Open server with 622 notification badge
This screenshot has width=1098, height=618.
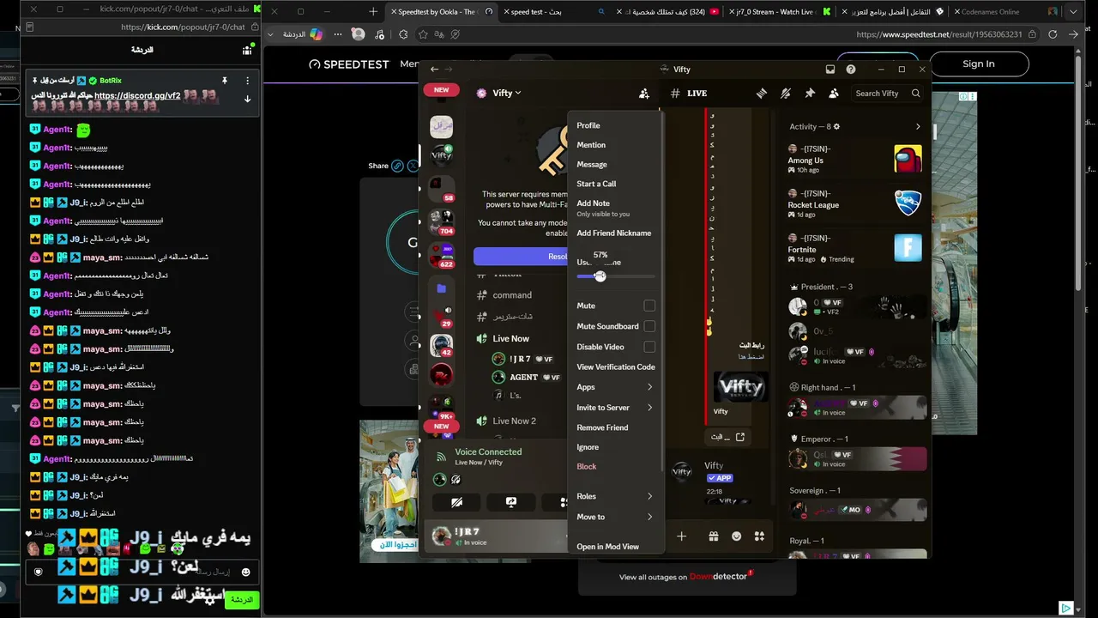pyautogui.click(x=441, y=254)
